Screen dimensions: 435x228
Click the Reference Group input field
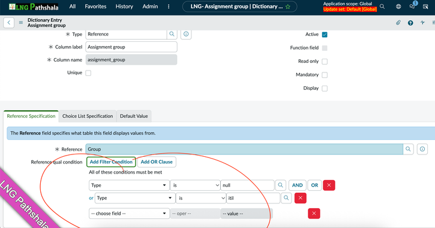pos(244,149)
